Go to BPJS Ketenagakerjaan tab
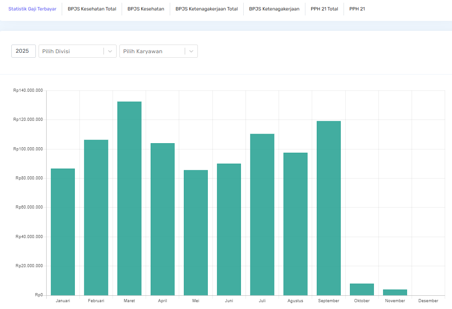452x309 pixels. tap(274, 9)
